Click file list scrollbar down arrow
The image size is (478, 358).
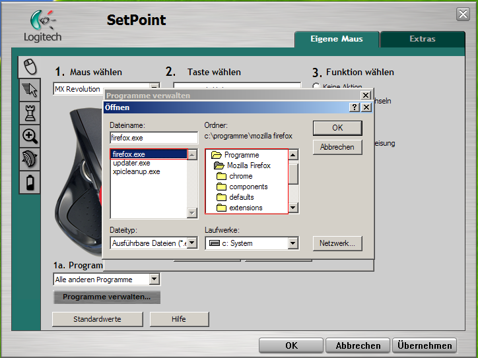192,212
